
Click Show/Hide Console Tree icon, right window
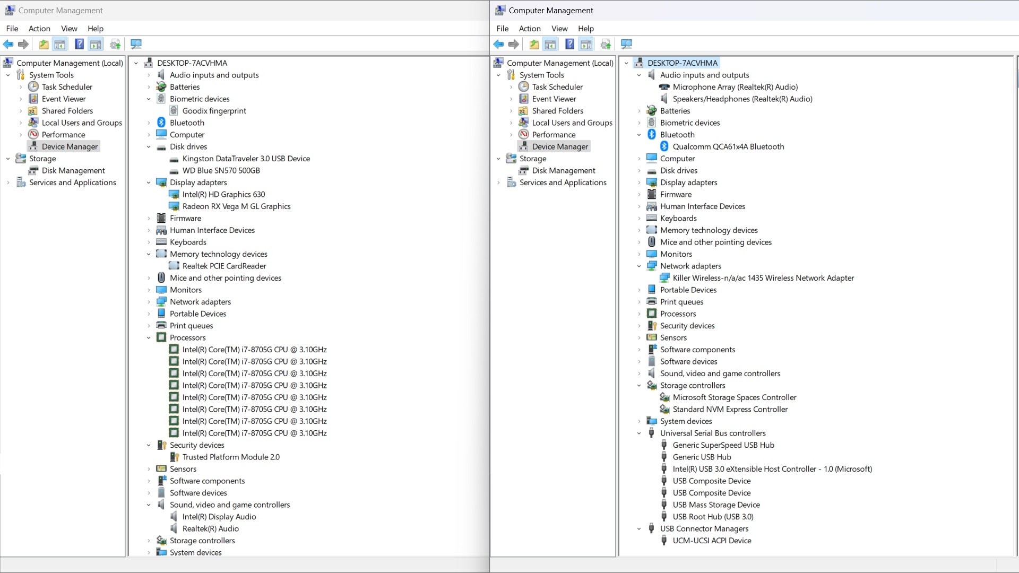[x=550, y=45]
